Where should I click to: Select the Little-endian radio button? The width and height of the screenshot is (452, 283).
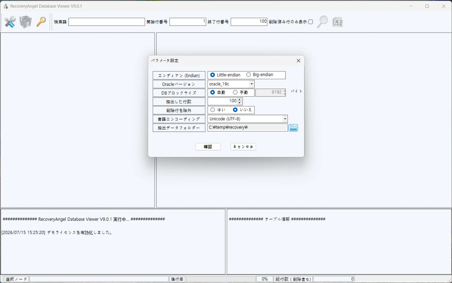click(x=213, y=75)
